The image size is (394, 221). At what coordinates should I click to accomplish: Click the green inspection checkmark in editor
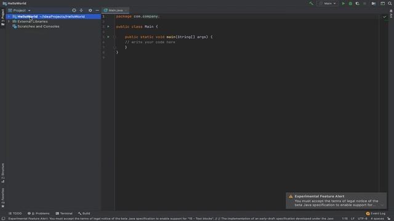(384, 17)
